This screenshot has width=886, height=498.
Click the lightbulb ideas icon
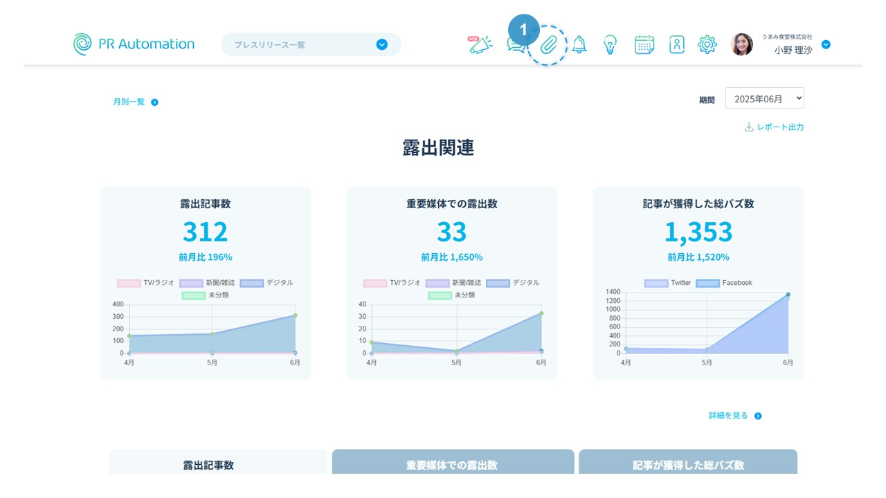[x=610, y=45]
